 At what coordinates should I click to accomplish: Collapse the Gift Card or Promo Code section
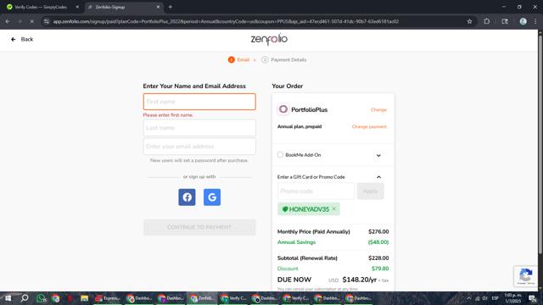378,177
